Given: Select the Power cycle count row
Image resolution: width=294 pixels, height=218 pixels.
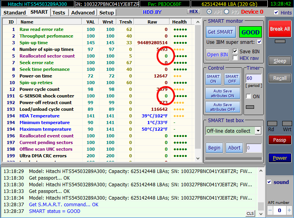Looking at the screenshot, I should tap(98, 89).
